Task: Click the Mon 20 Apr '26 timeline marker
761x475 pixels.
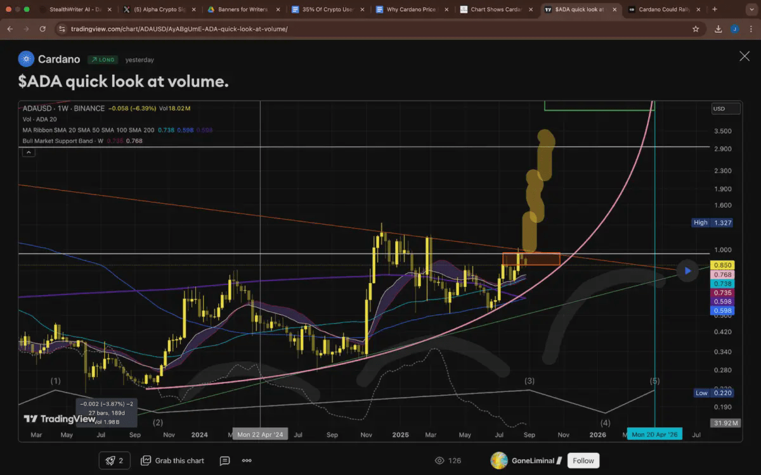Action: coord(654,434)
